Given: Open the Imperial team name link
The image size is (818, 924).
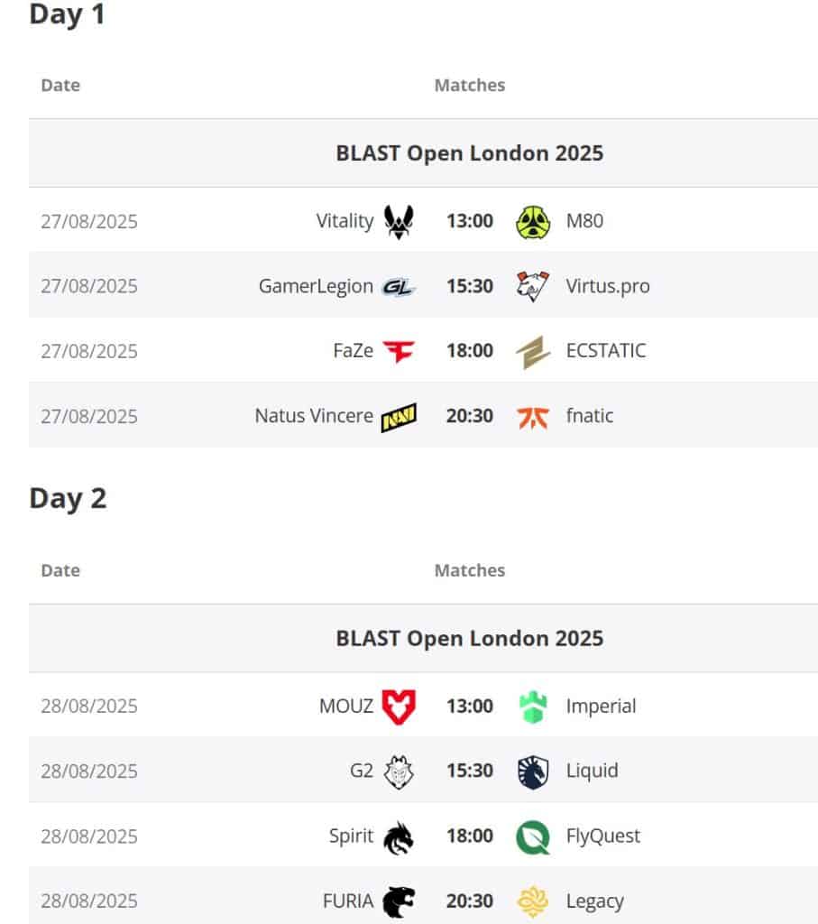Looking at the screenshot, I should coord(601,706).
